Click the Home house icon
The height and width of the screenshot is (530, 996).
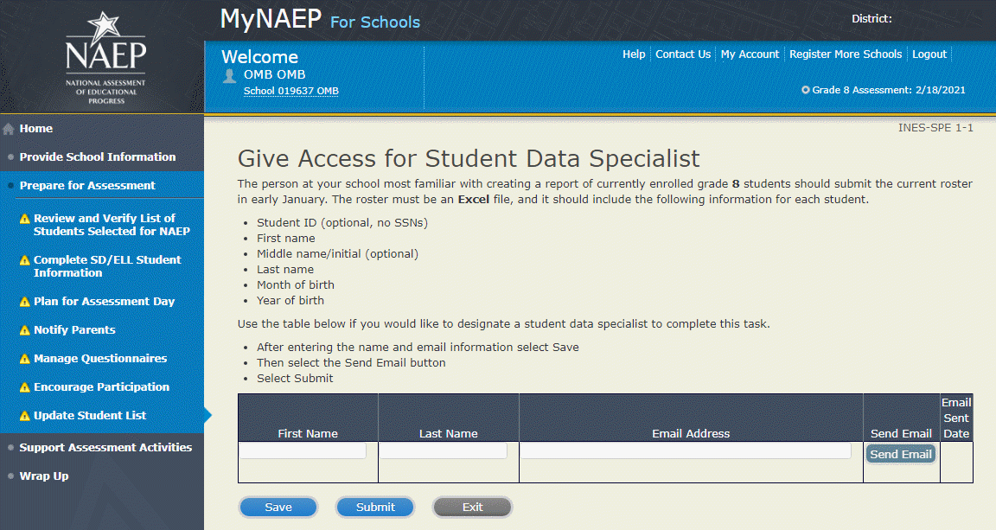(x=9, y=129)
